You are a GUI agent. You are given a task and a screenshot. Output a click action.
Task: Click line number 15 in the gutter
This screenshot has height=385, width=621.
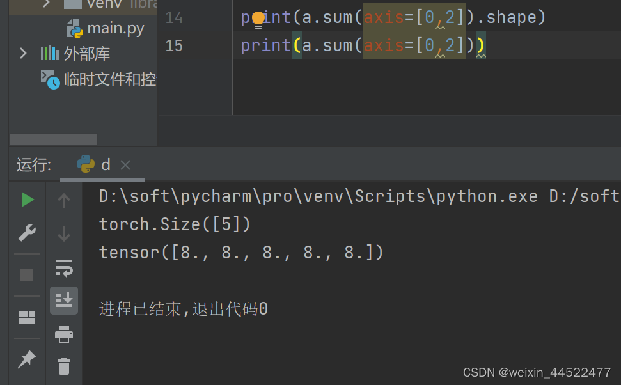(x=174, y=45)
